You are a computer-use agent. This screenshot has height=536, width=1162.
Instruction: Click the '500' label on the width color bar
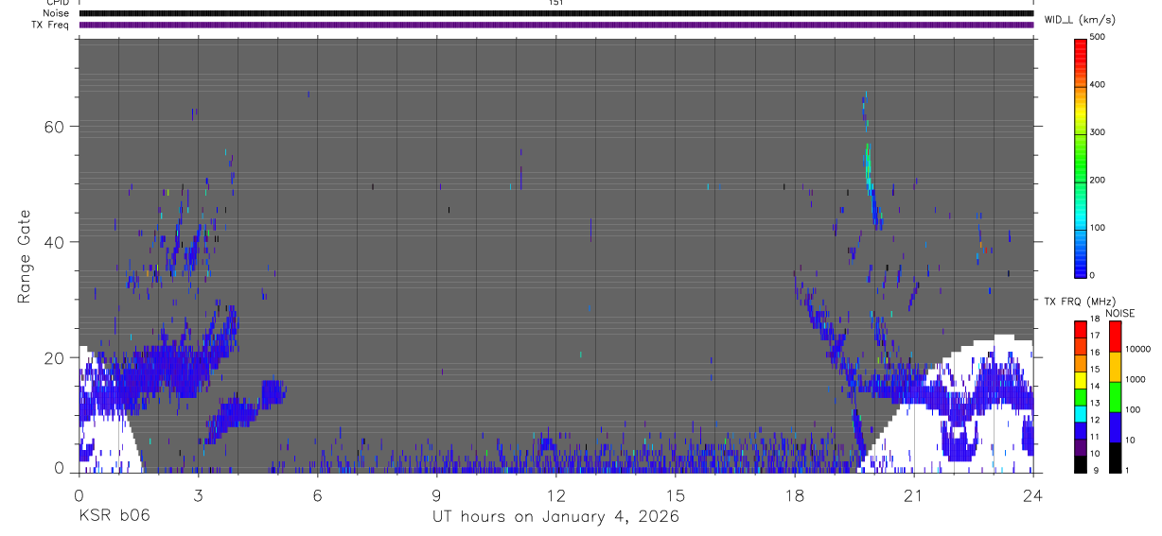1098,37
